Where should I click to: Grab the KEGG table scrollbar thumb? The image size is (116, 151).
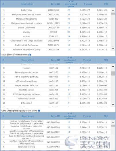[x=113, y=73]
